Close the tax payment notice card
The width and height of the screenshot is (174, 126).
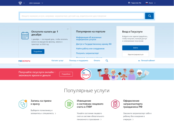click(68, 29)
